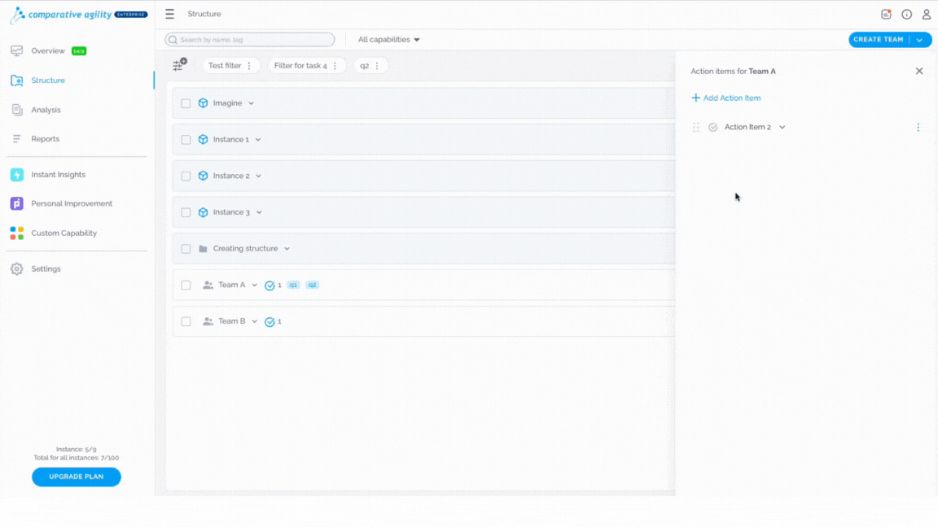Select the Team A checkbox
The image size is (938, 527).
(x=186, y=285)
